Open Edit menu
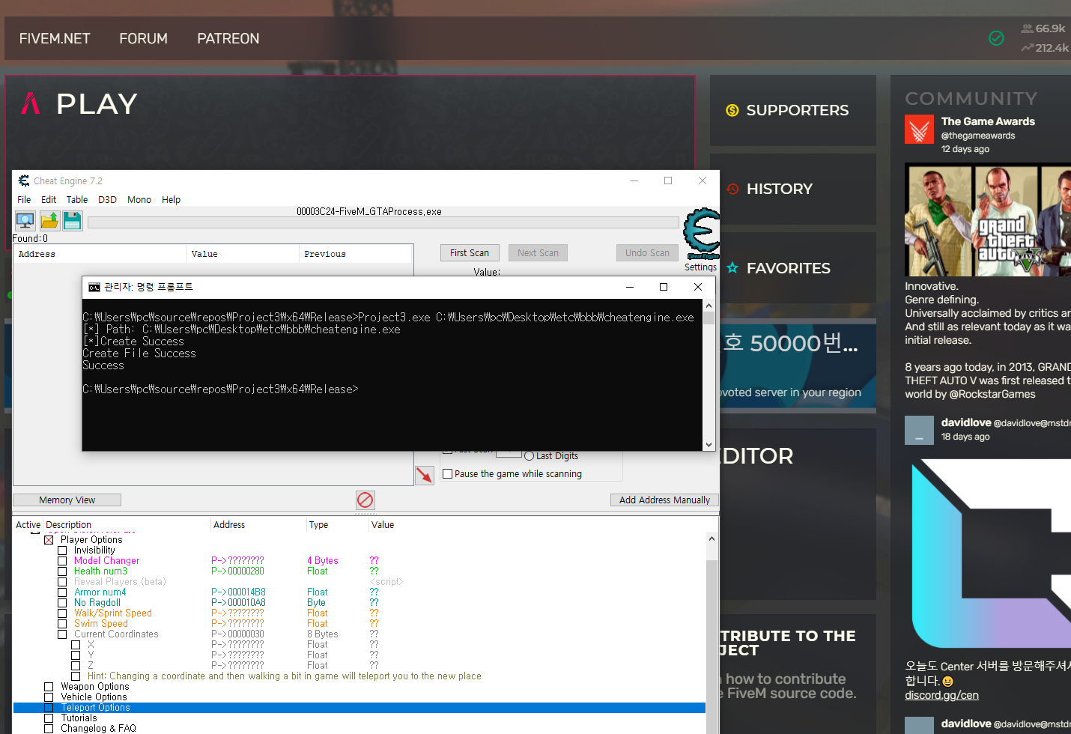 point(49,200)
